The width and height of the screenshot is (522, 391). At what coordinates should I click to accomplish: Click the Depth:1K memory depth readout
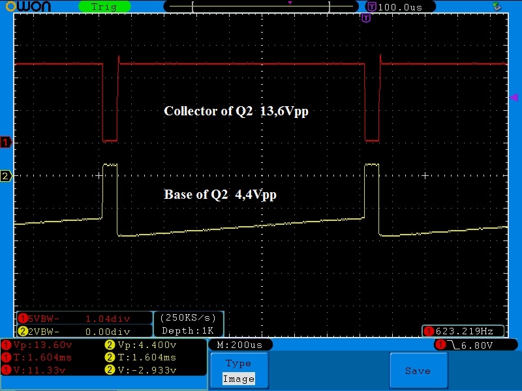(x=189, y=331)
